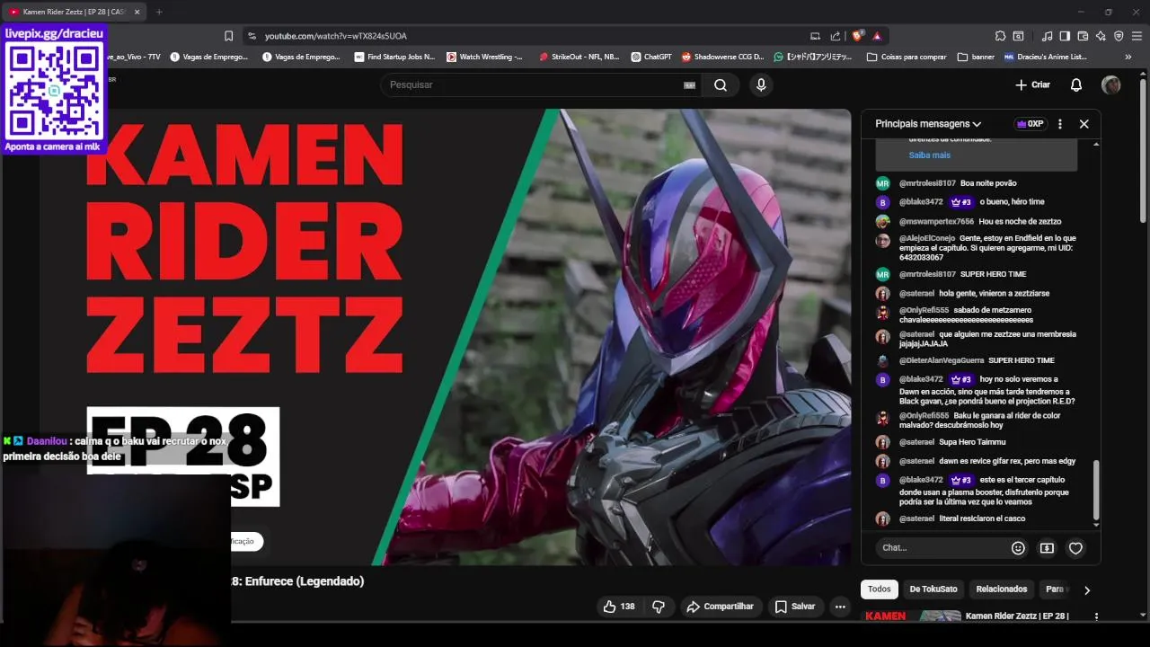Open the Find Startup Jobs bookmark
Viewport: 1150px width, 647px height.
coord(394,57)
